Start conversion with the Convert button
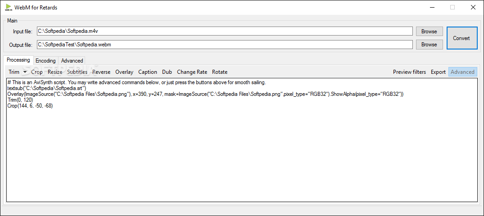 coord(461,38)
